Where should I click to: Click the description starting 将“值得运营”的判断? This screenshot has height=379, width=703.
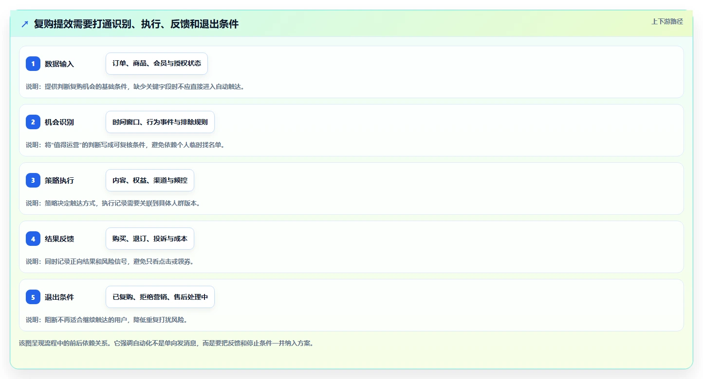[125, 145]
